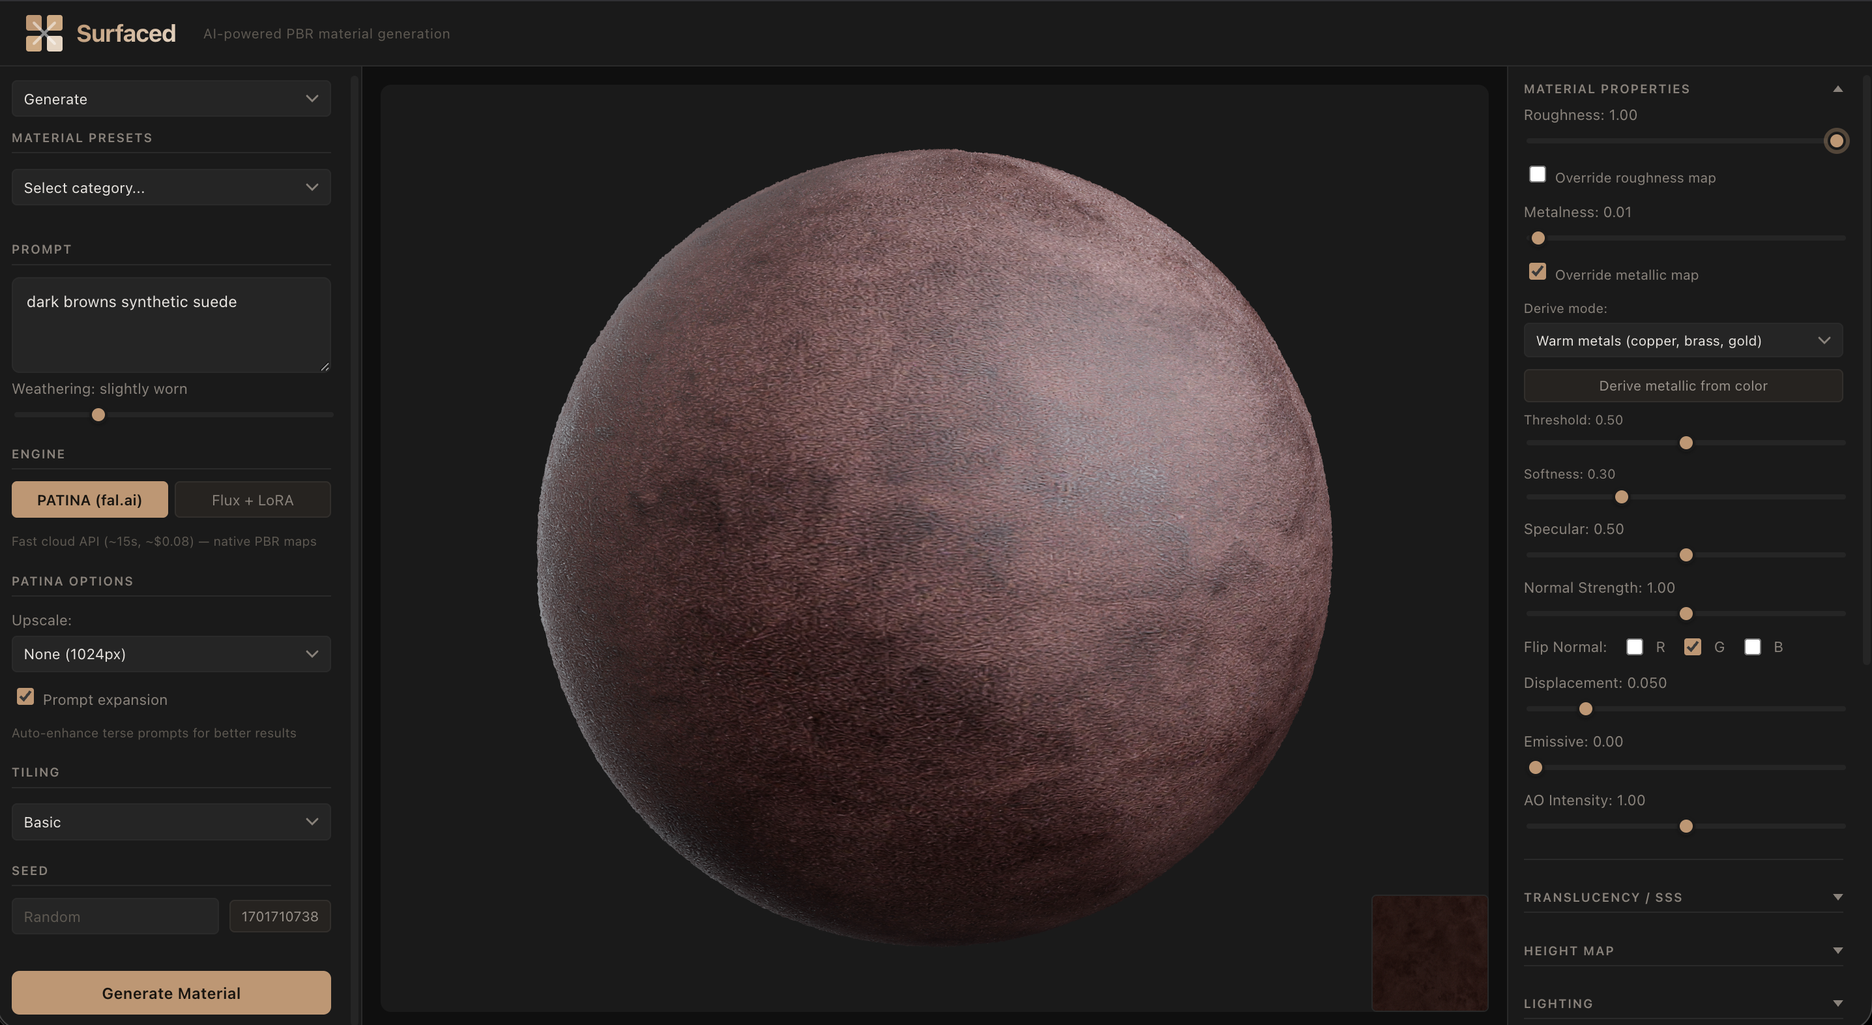Click the Roughness slider handle
Viewport: 1872px width, 1025px height.
pos(1835,141)
